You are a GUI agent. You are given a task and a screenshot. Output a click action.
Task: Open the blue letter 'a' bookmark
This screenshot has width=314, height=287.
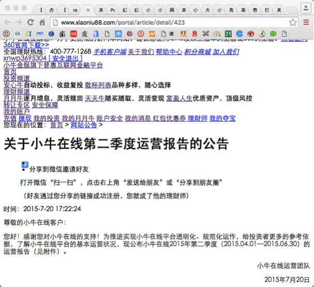(96, 34)
